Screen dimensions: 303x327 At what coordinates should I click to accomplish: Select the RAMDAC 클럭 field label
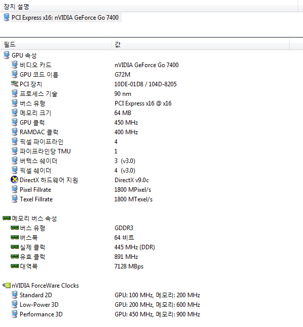pyautogui.click(x=39, y=132)
